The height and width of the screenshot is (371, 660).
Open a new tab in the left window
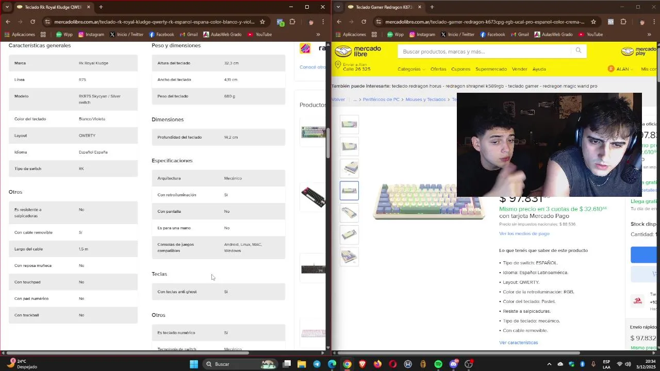point(101,7)
